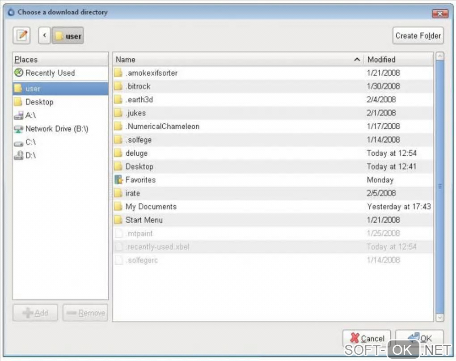Select the D:\ drive
The image size is (456, 361).
tap(60, 155)
